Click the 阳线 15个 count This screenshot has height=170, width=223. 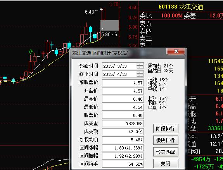pyautogui.click(x=158, y=80)
